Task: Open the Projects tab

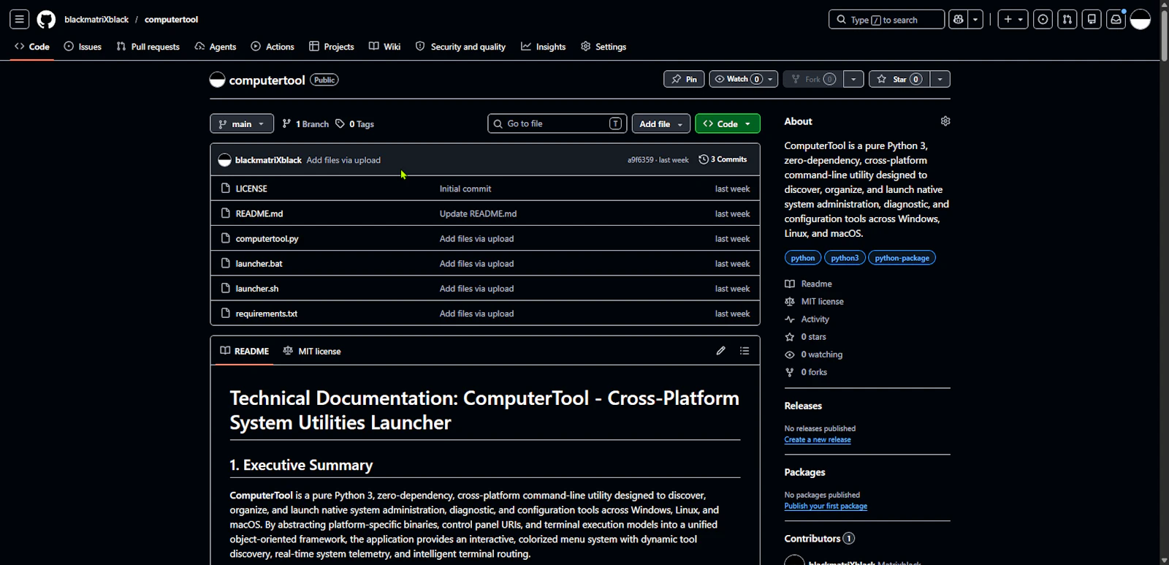Action: [x=332, y=47]
